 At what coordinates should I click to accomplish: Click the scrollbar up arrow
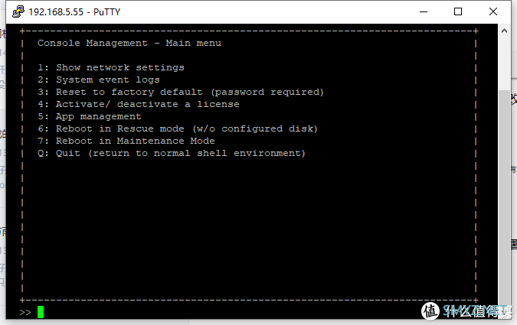click(504, 31)
